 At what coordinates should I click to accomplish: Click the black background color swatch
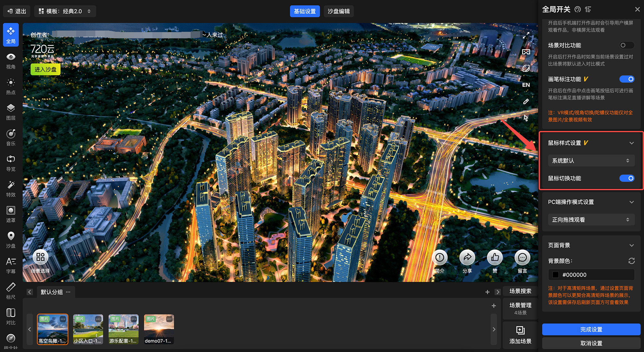click(x=555, y=275)
